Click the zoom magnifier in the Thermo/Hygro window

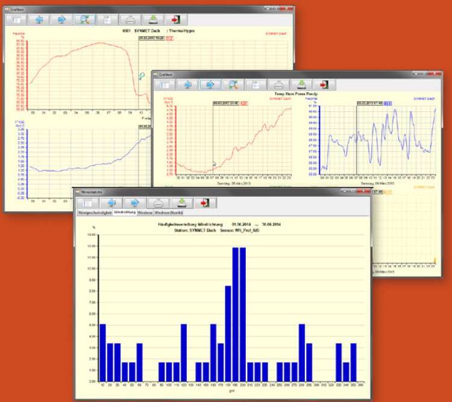coord(84,19)
